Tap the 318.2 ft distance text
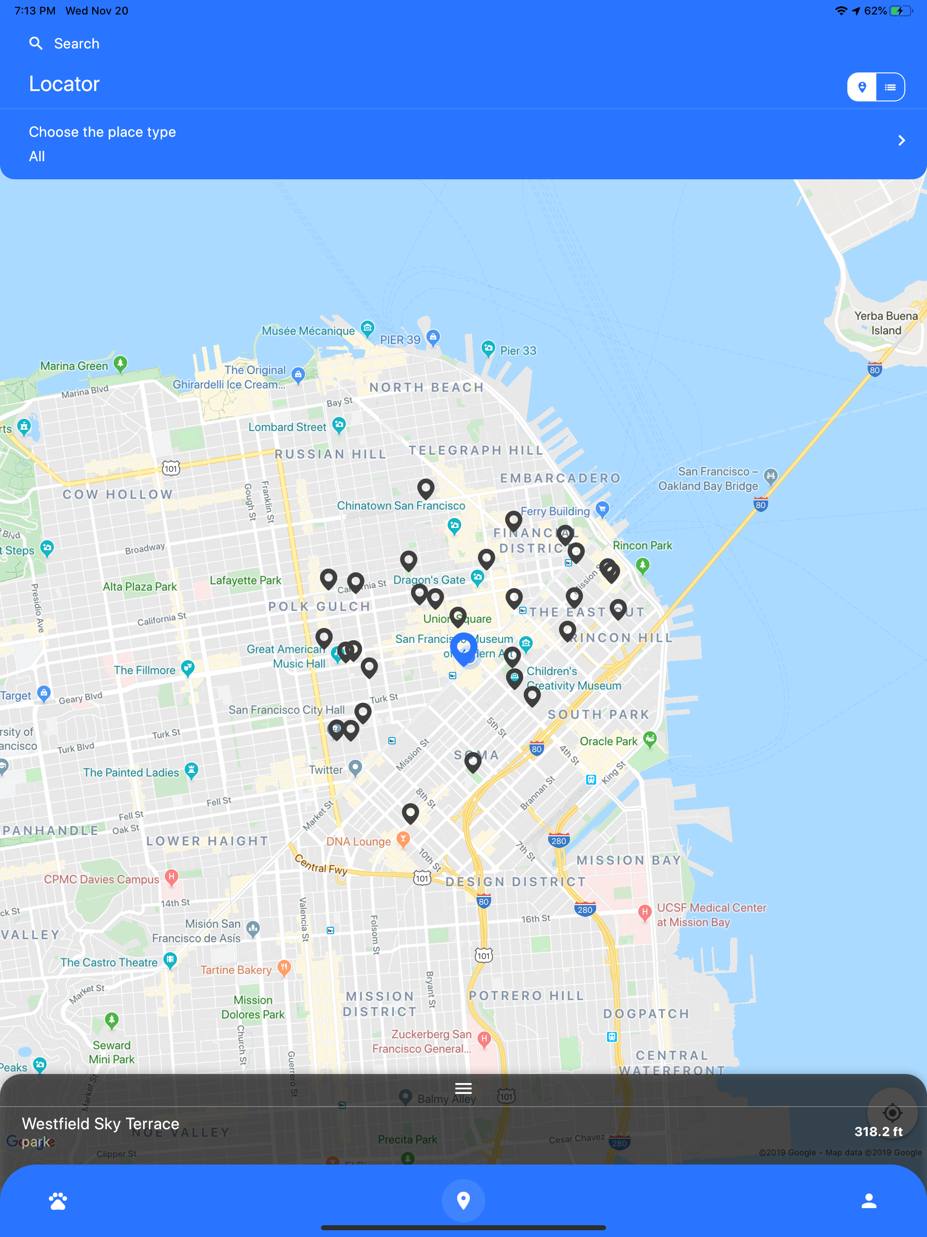Image resolution: width=927 pixels, height=1237 pixels. (x=879, y=1132)
